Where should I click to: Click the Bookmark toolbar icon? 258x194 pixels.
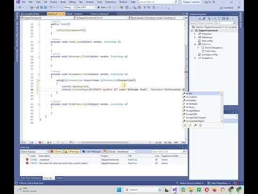154,8
